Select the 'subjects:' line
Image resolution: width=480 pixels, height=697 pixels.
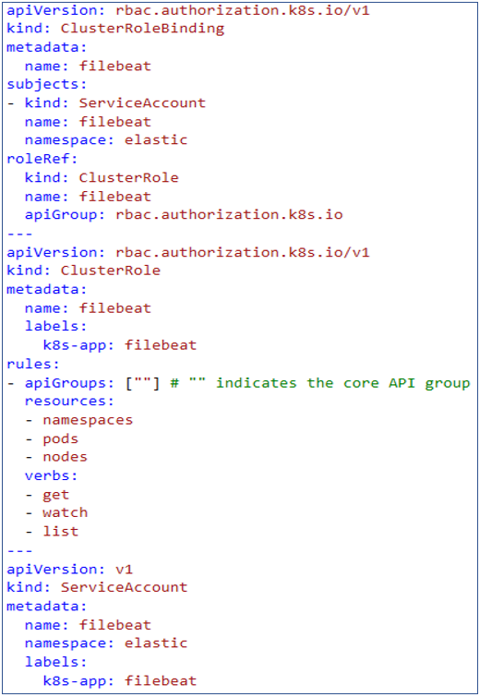click(x=47, y=84)
